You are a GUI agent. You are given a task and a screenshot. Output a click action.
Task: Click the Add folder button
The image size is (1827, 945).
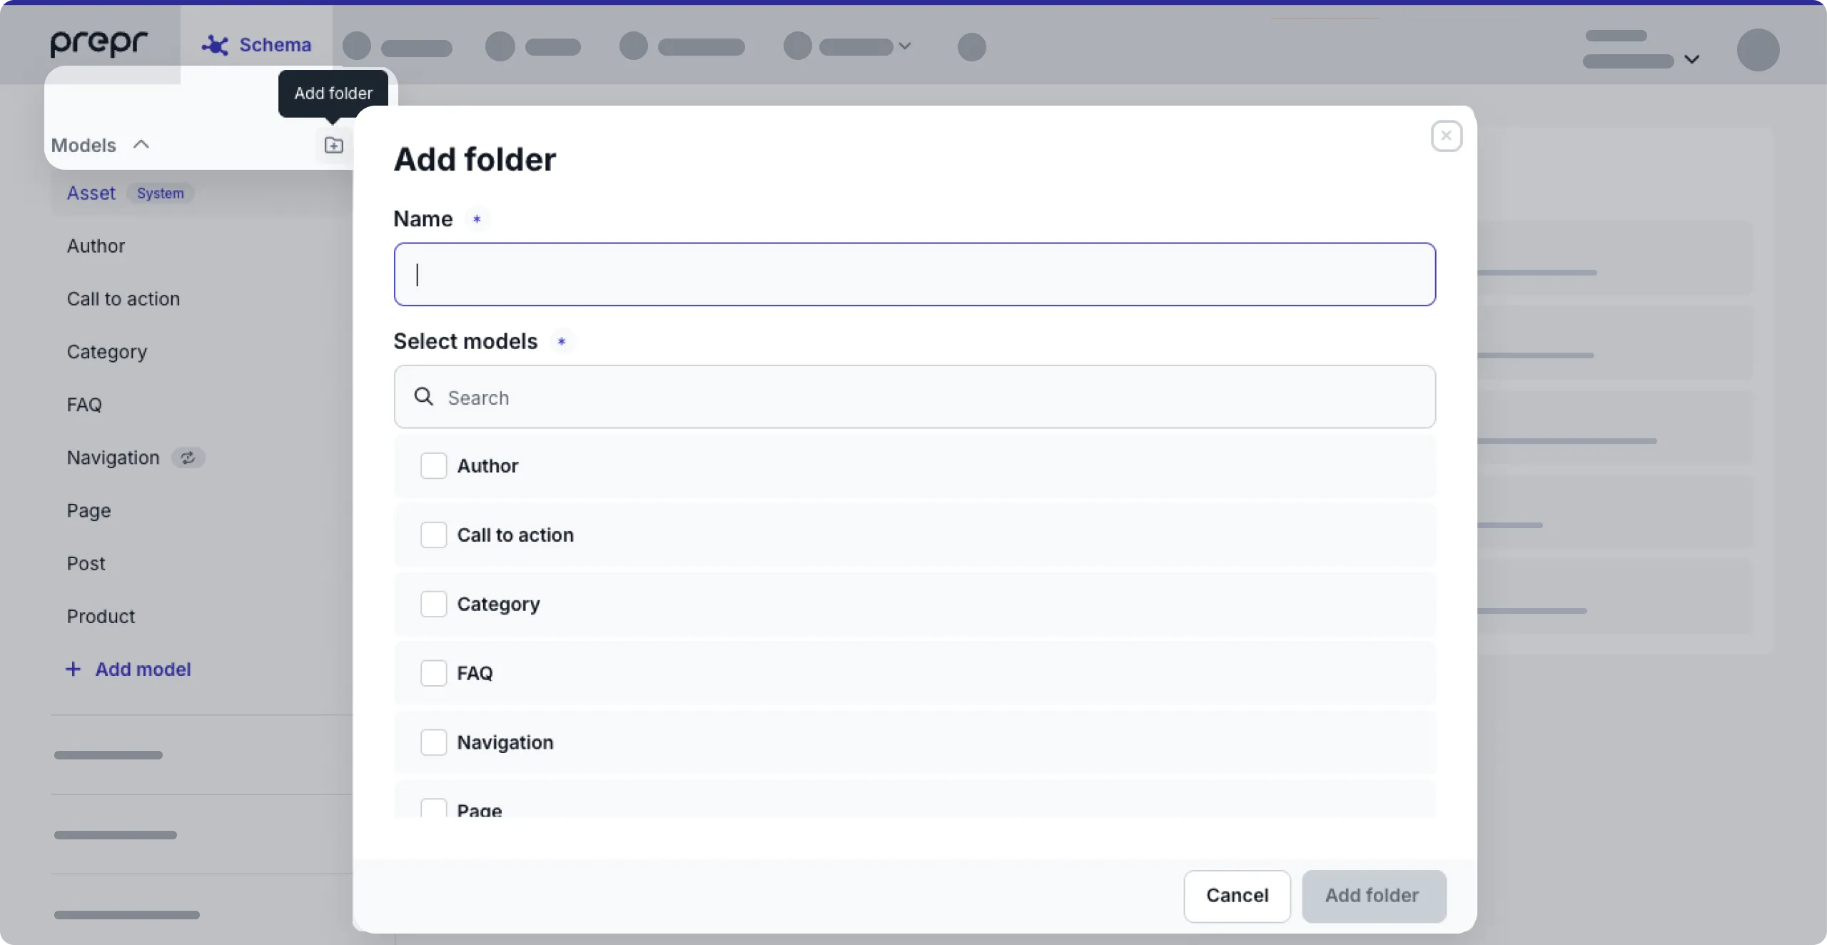click(x=1372, y=896)
